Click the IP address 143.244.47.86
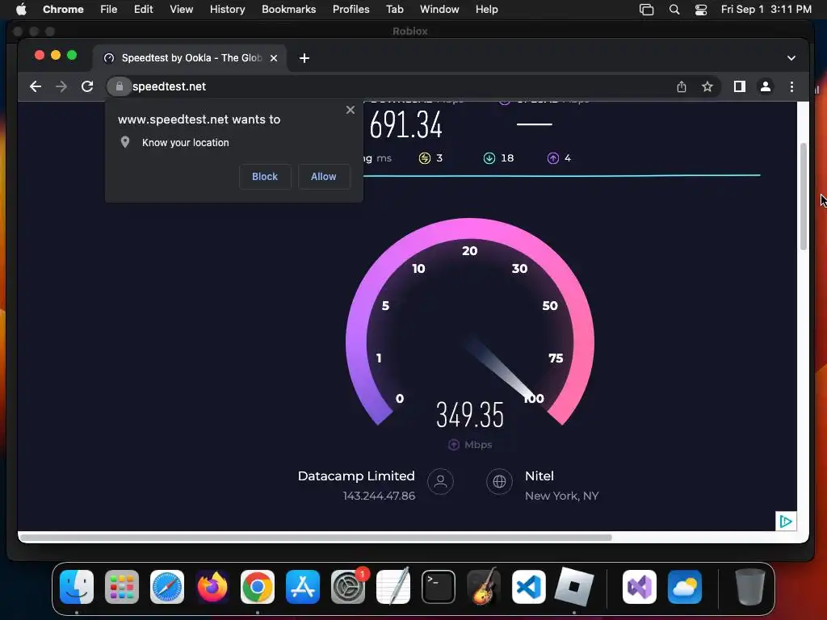This screenshot has height=620, width=827. [x=379, y=496]
